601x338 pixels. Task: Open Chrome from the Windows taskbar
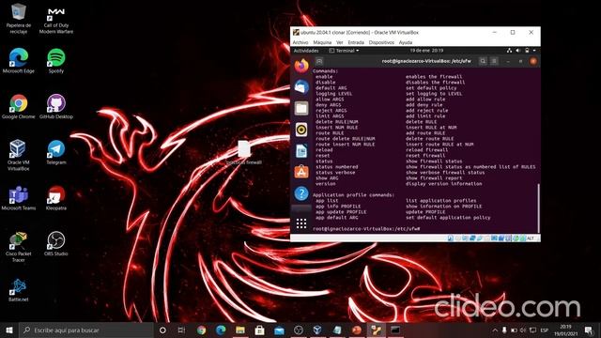pos(201,330)
